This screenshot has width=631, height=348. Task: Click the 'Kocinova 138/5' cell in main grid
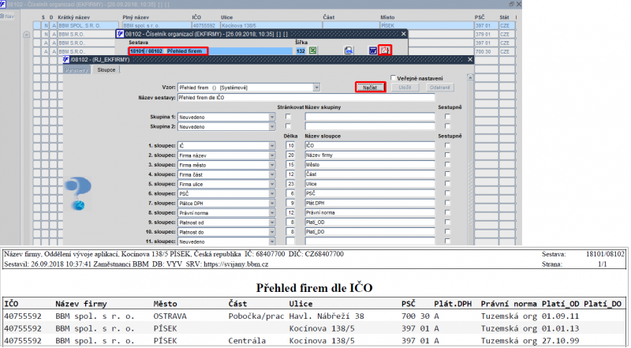point(271,25)
